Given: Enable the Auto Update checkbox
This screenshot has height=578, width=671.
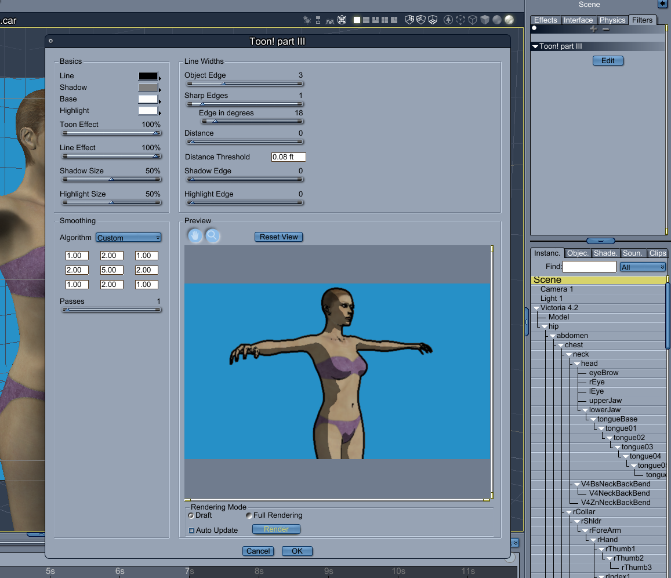Looking at the screenshot, I should pos(191,530).
